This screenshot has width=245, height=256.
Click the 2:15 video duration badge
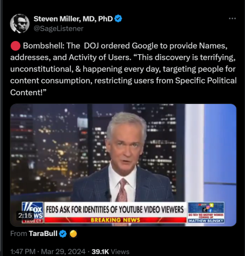[x=25, y=216]
